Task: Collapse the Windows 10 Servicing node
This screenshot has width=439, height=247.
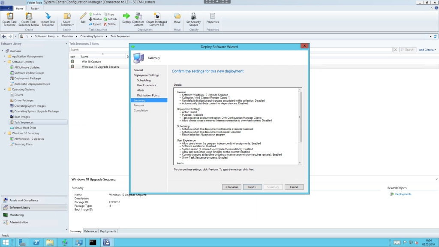Action: tap(5, 133)
